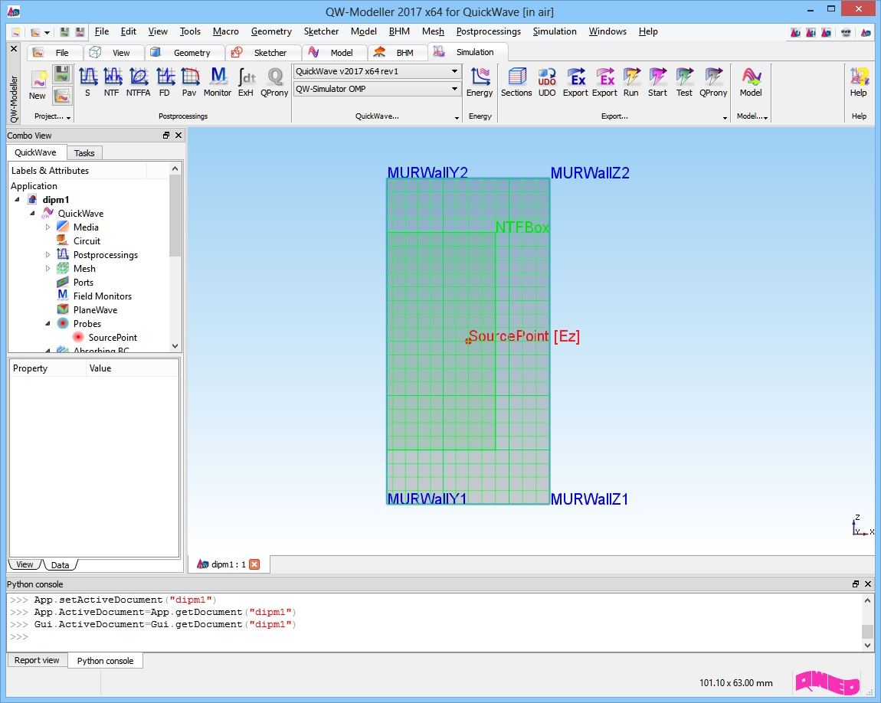Open the Macro menu
This screenshot has width=881, height=703.
tap(226, 31)
